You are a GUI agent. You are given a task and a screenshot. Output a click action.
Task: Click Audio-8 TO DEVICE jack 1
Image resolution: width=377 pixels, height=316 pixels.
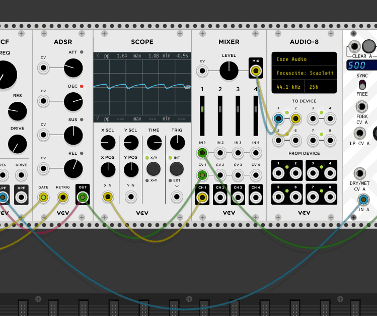coord(278,118)
